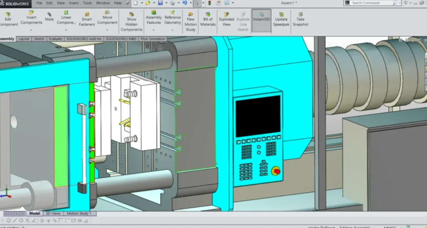This screenshot has height=228, width=427.
Task: Click the Edit Component tool
Action: click(x=8, y=19)
